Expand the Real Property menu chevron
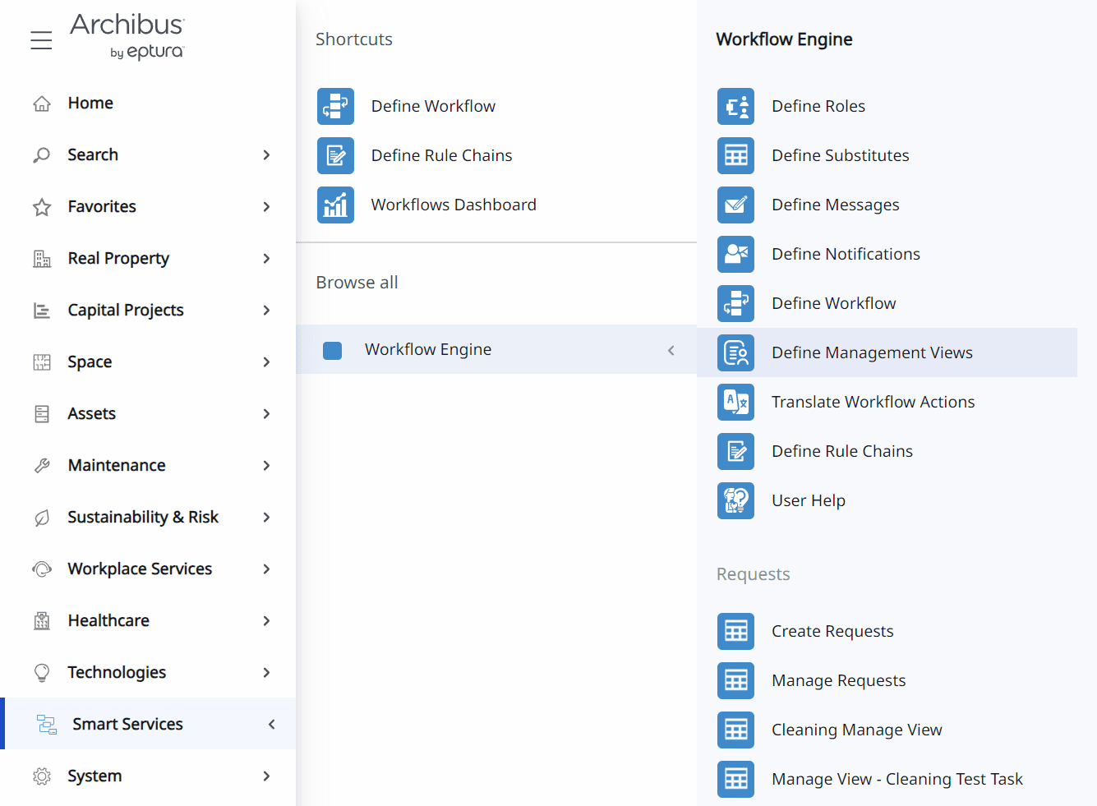The height and width of the screenshot is (806, 1097). tap(266, 259)
